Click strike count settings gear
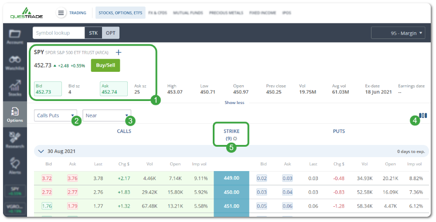Viewport: 436px width, 222px height. [235, 138]
